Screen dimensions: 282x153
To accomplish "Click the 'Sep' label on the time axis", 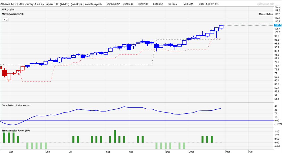I will [x=108, y=152].
